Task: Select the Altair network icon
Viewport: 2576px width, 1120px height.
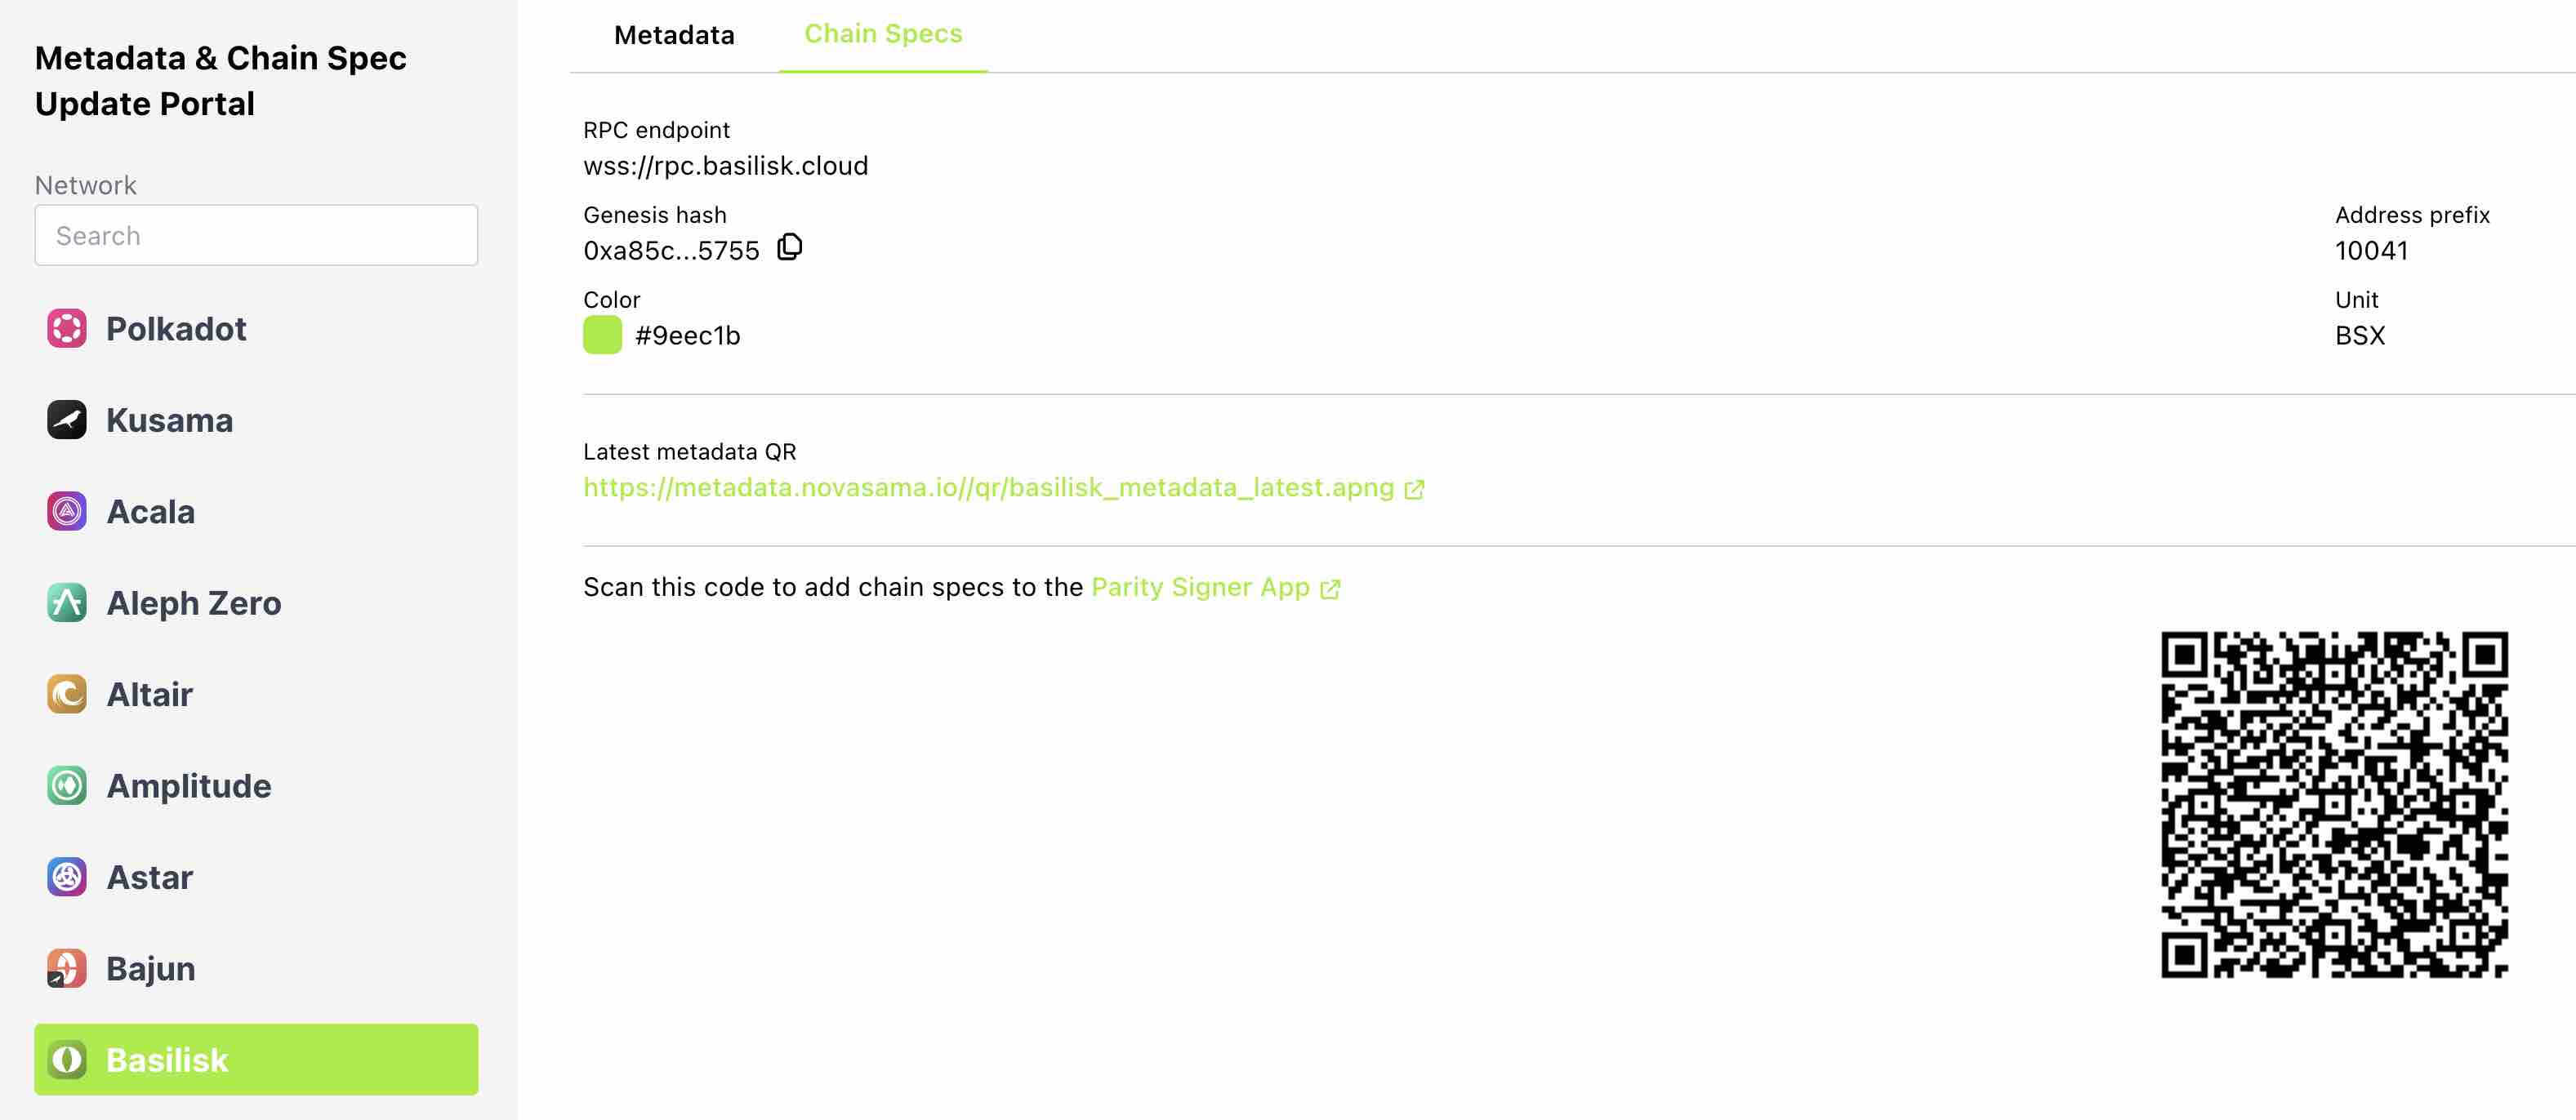Action: click(67, 695)
